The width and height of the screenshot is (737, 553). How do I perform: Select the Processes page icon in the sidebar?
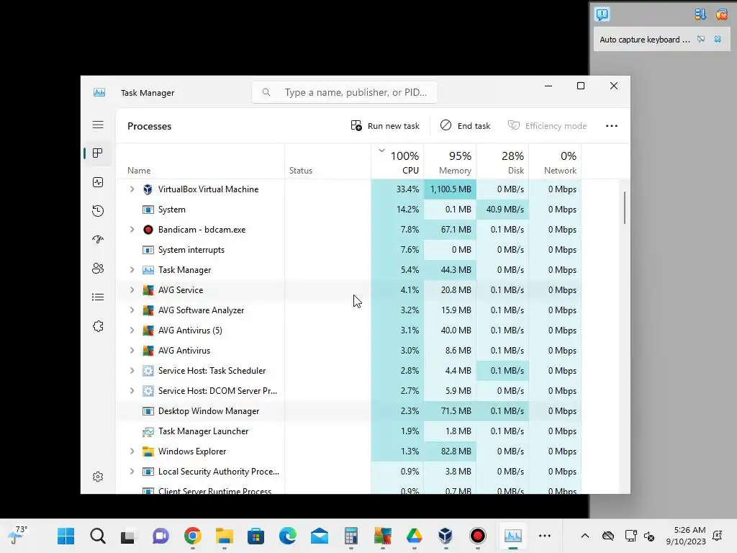coord(98,153)
